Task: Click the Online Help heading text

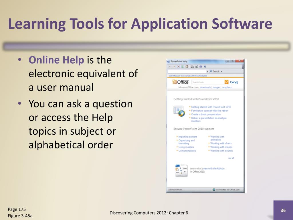Action: [56, 60]
